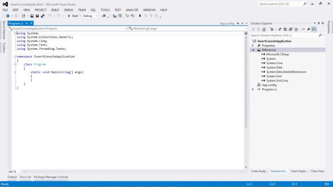Viewport: 333px width, 187px height.
Task: Open Find in Files from the toolbar
Action: [104, 16]
